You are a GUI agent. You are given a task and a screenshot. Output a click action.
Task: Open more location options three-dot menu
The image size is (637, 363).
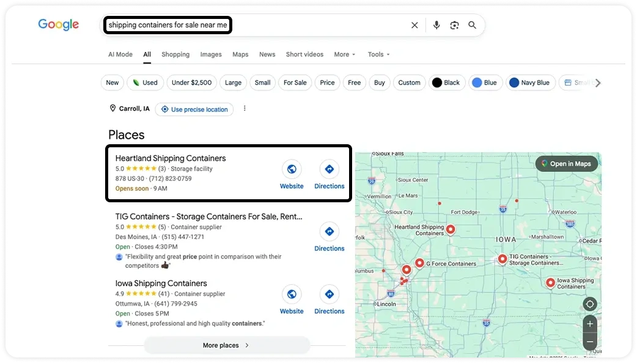pyautogui.click(x=245, y=108)
